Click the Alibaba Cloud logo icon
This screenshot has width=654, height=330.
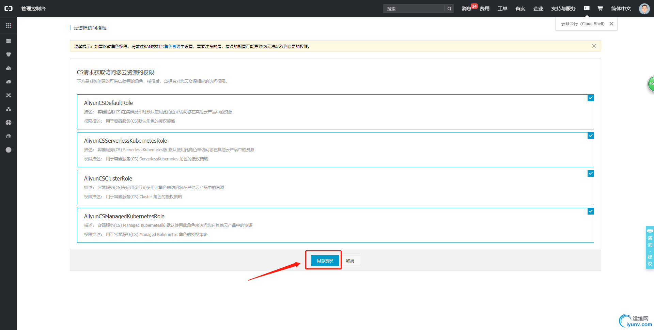[x=9, y=9]
